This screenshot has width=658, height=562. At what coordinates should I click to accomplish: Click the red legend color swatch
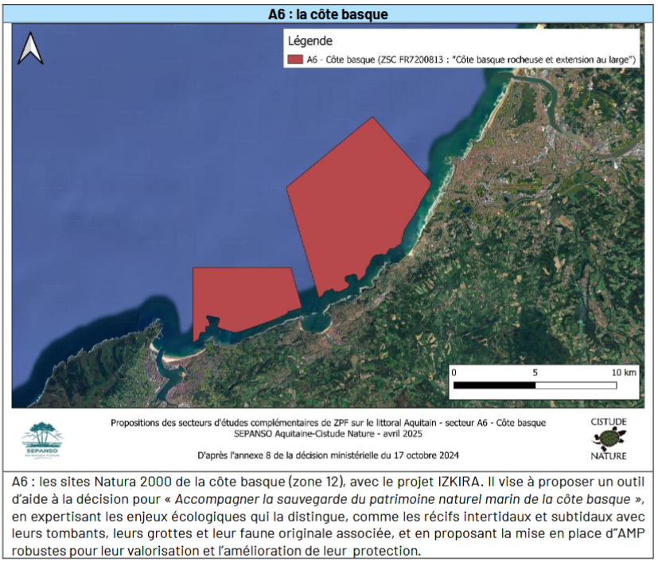(x=295, y=60)
